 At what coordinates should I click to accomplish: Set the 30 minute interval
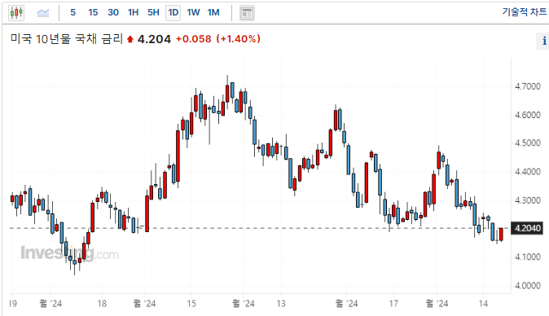click(x=113, y=12)
